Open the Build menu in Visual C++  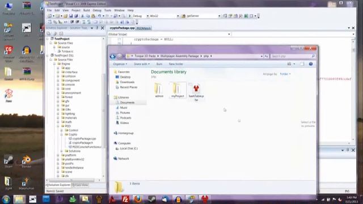[x=86, y=10]
